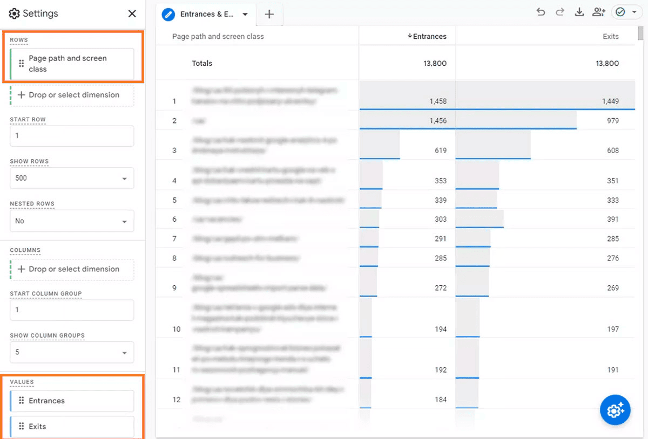Redo the last change
Screen dimensions: 648x439
click(x=560, y=12)
